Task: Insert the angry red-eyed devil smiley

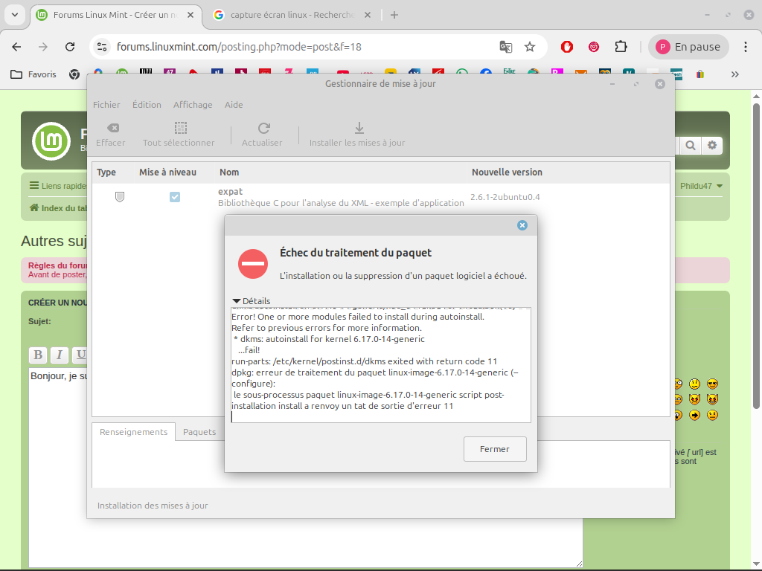Action: click(x=694, y=399)
